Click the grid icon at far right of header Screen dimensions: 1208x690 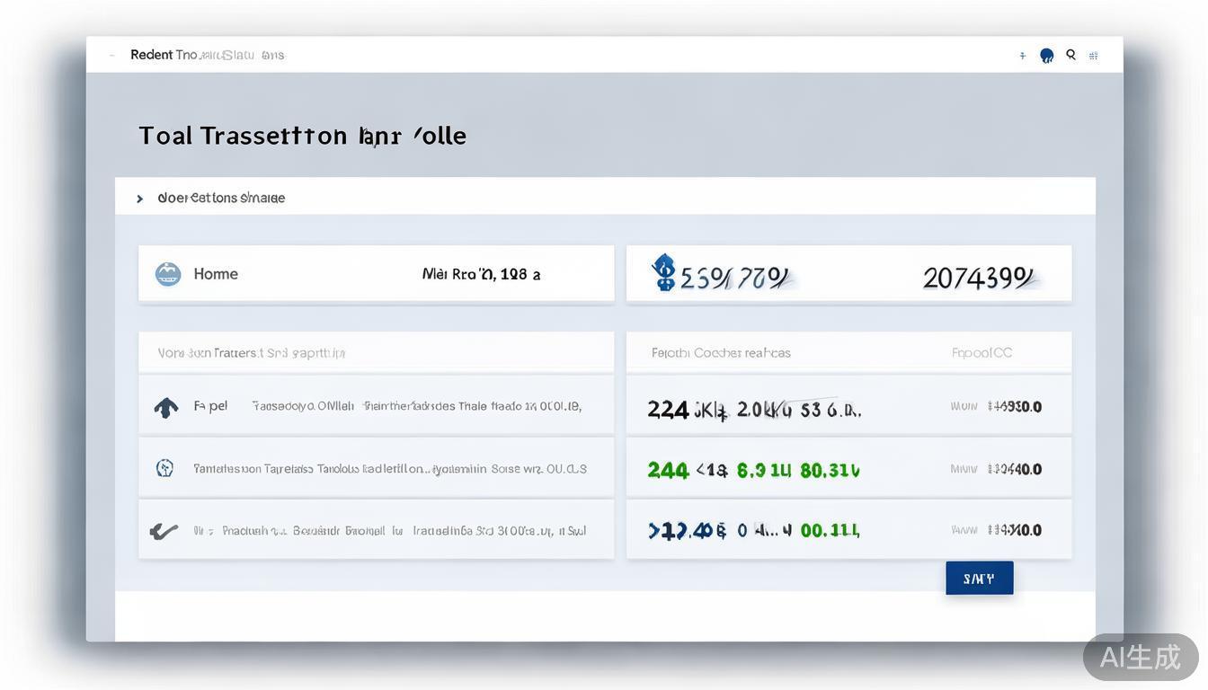(1094, 56)
